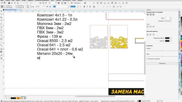The height and width of the screenshot is (102, 182).
Task: Toggle Show rulers in toolbar
Action: pos(62,3)
